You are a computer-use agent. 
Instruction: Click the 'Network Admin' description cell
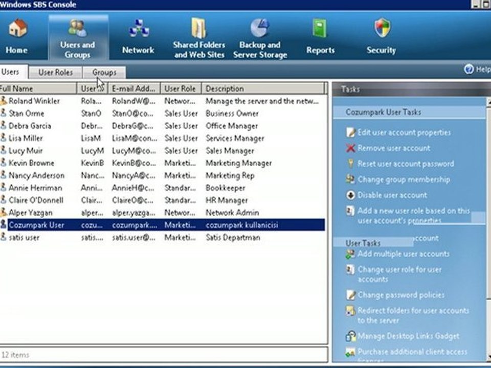tap(232, 213)
